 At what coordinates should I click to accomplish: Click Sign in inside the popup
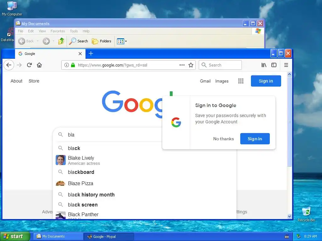coord(255,139)
